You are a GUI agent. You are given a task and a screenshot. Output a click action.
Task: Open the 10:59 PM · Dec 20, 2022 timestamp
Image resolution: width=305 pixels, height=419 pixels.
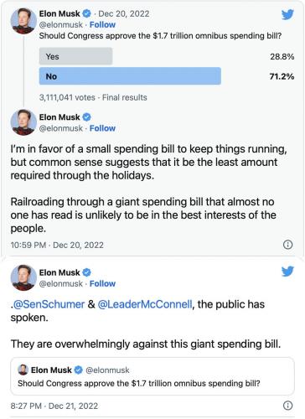[57, 245]
